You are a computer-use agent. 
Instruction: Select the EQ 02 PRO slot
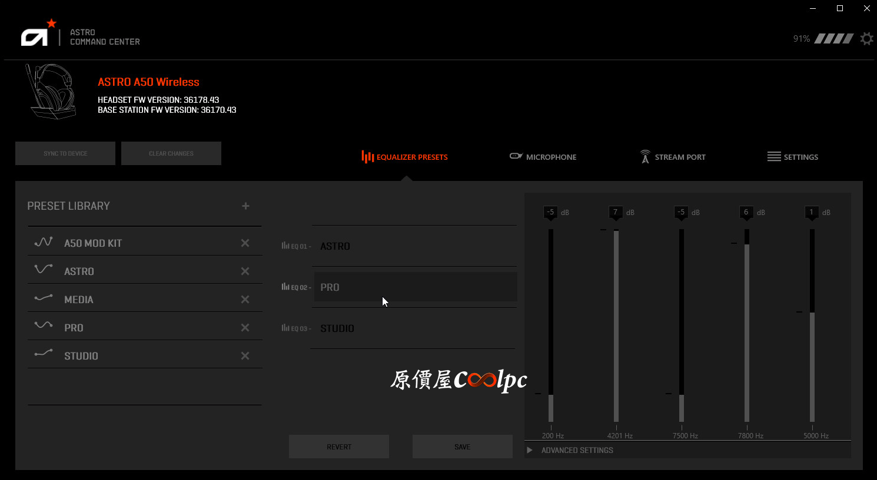coord(416,287)
